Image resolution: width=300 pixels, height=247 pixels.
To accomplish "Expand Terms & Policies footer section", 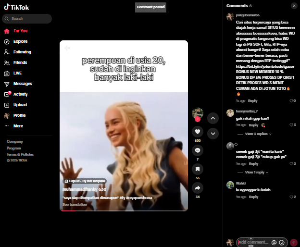I will pos(20,154).
